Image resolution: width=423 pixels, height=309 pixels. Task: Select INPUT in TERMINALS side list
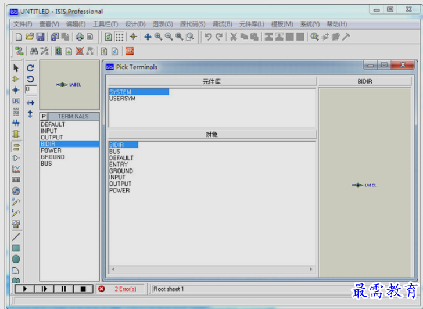click(x=70, y=131)
